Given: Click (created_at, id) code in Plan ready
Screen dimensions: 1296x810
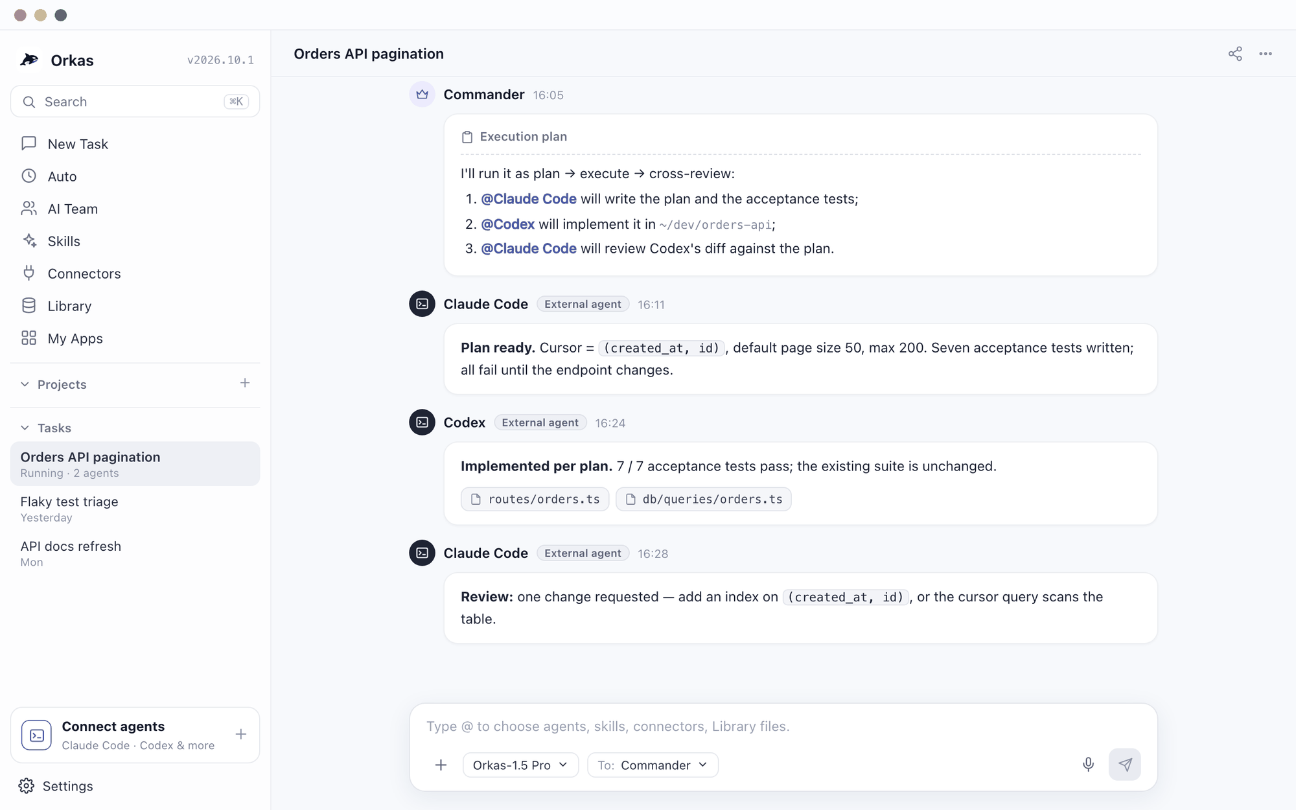Looking at the screenshot, I should (661, 348).
